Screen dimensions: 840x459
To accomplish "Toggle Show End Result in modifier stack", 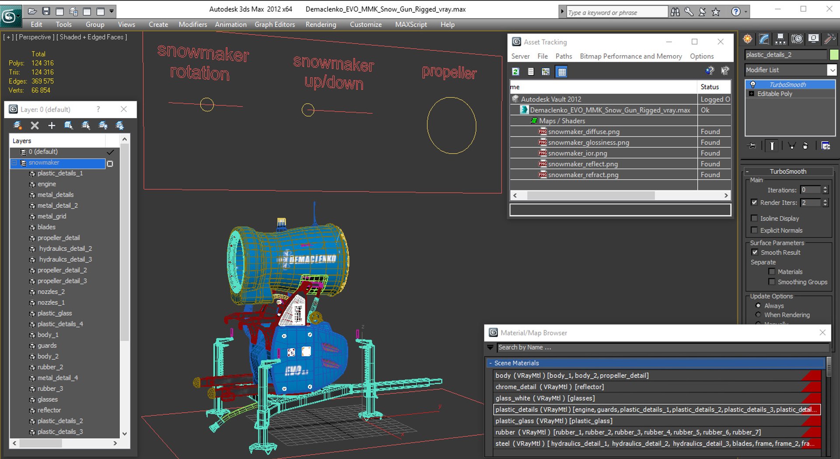I will click(772, 146).
